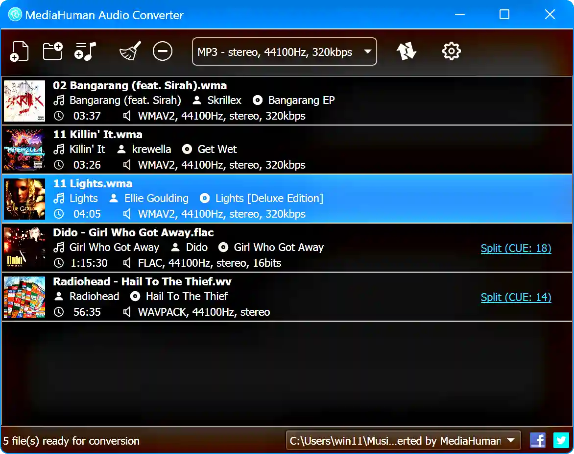Click the artist name Skrillex
Screen dimensions: 574x454
(x=224, y=101)
